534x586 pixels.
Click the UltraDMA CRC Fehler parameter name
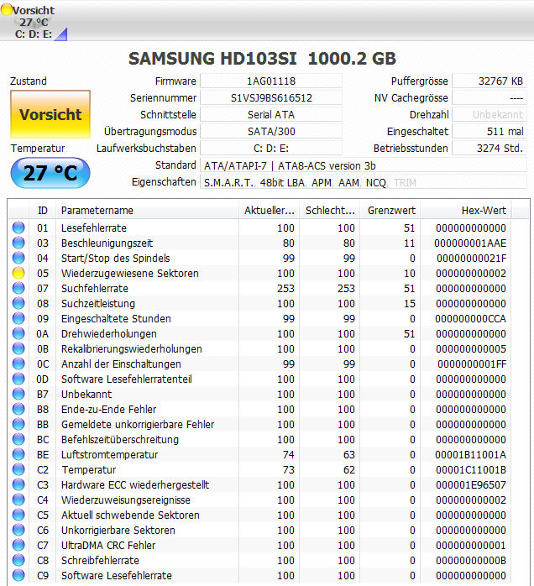(108, 545)
